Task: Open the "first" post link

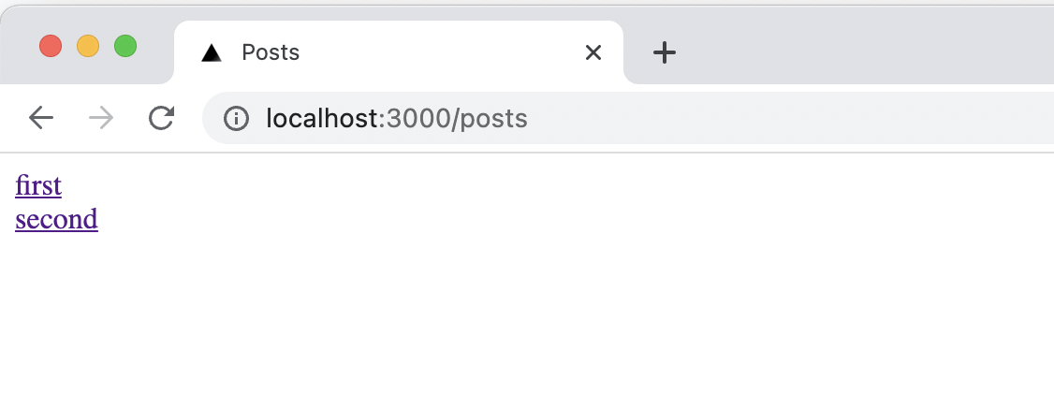Action: click(x=38, y=185)
